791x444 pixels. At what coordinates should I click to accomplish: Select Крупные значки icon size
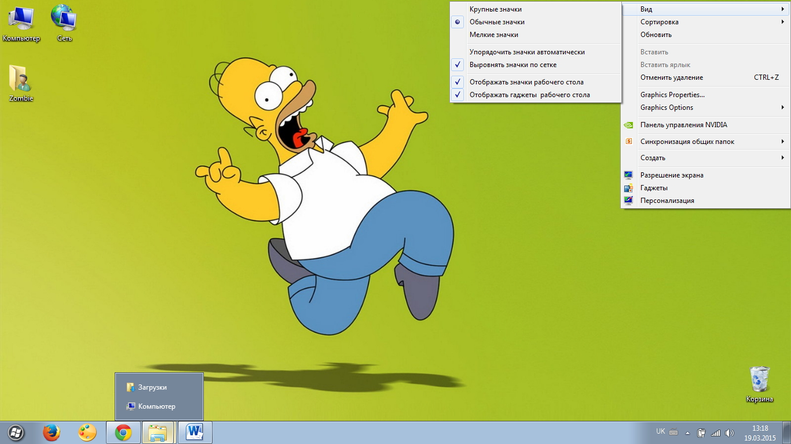pyautogui.click(x=535, y=9)
